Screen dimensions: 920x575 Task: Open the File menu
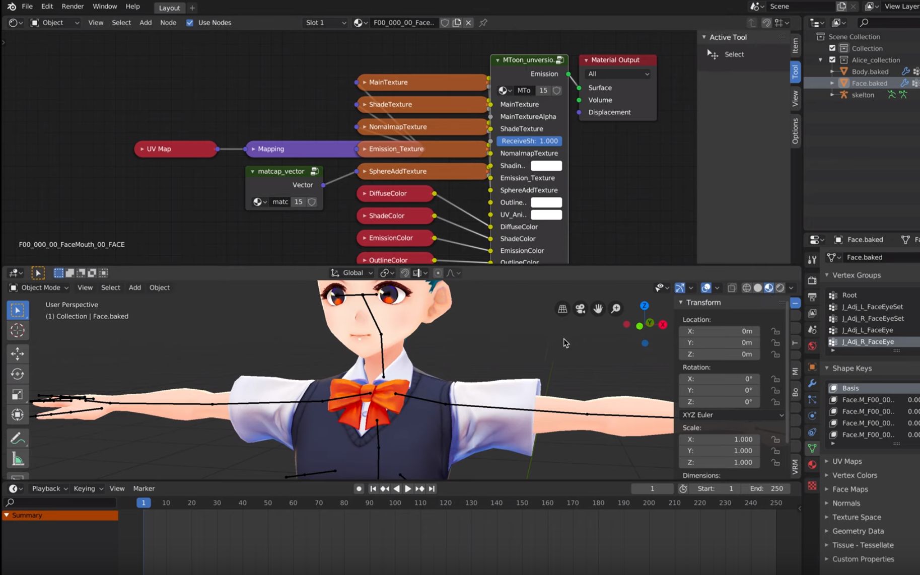(27, 7)
